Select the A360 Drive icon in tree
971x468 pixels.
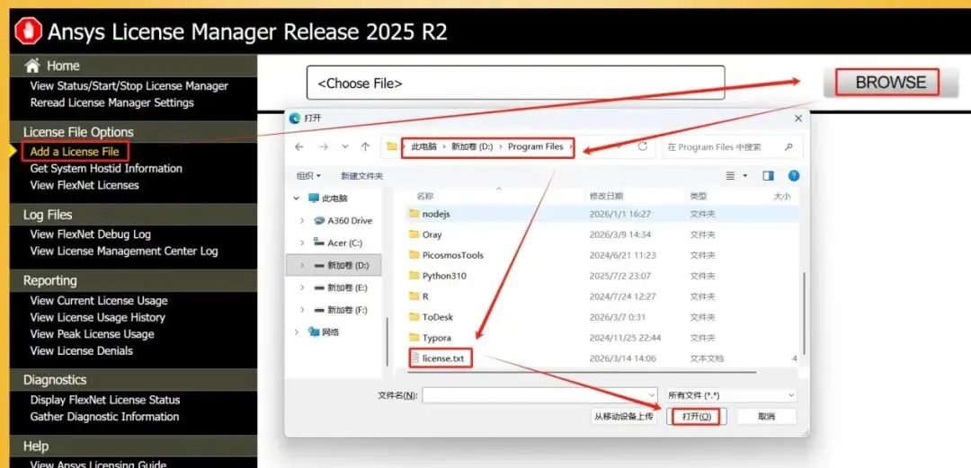point(319,220)
